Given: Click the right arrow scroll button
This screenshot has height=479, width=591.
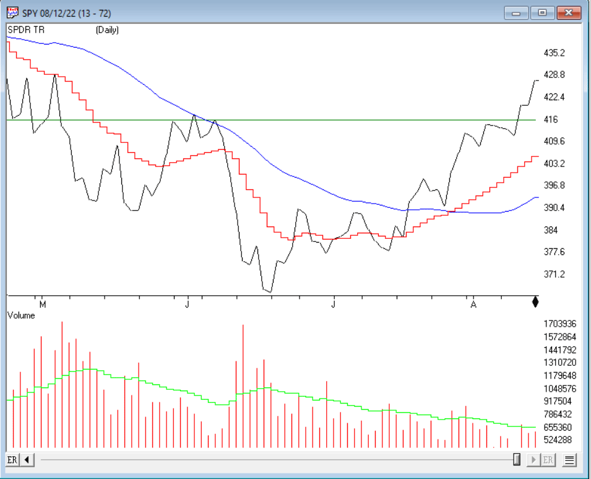Looking at the screenshot, I should point(533,460).
